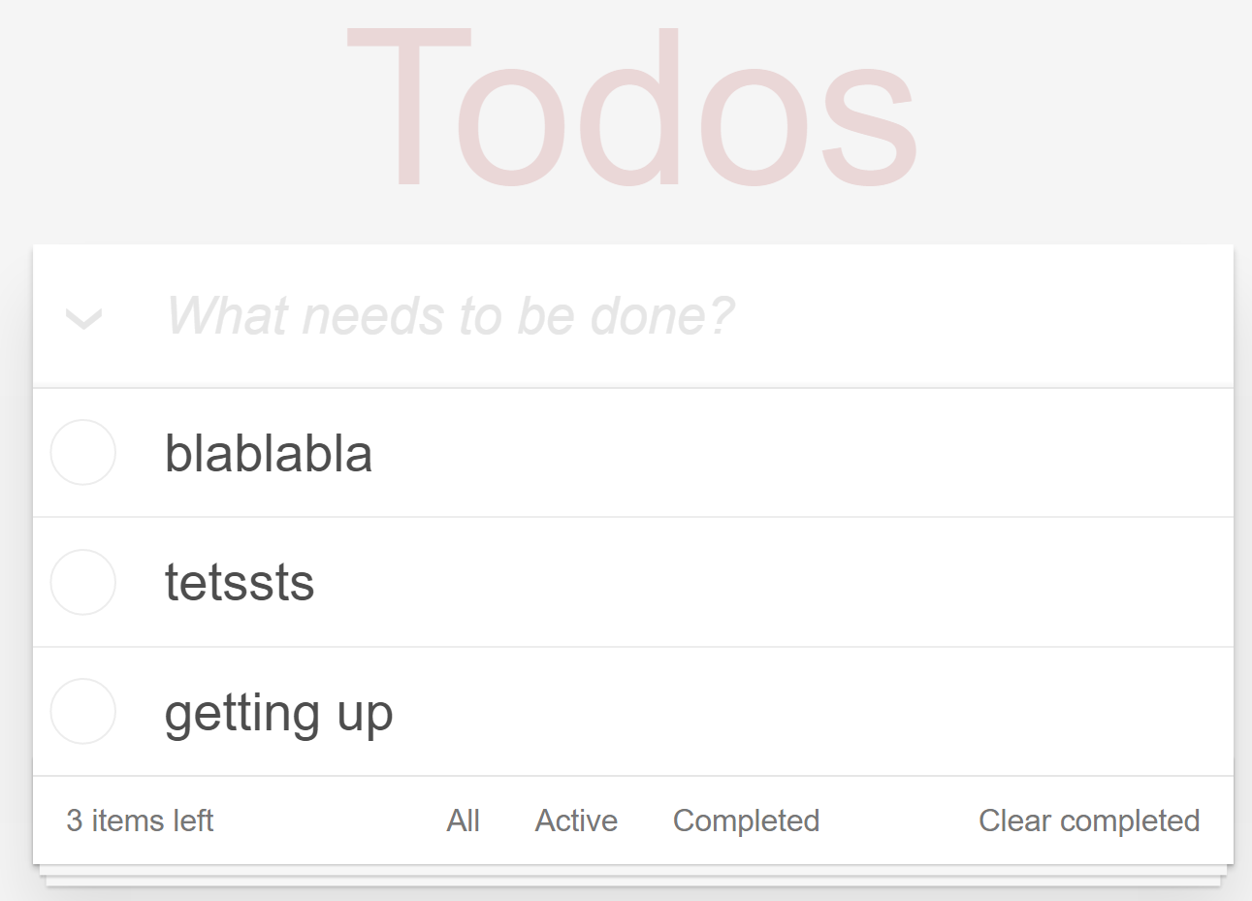Click the getting up todo text

click(278, 713)
